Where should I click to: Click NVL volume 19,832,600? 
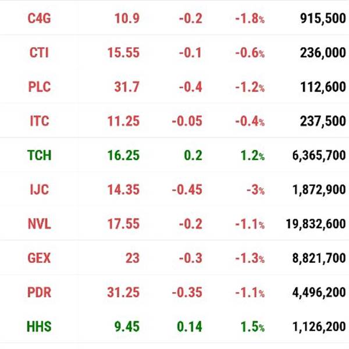[316, 224]
